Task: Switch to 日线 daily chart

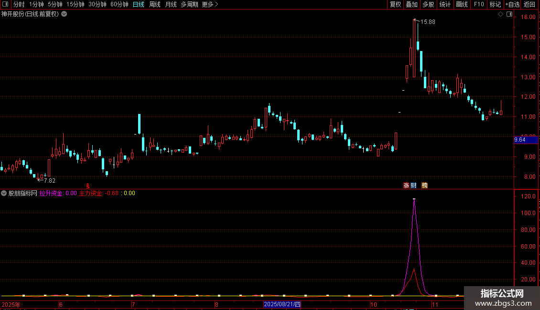Action: (x=139, y=4)
